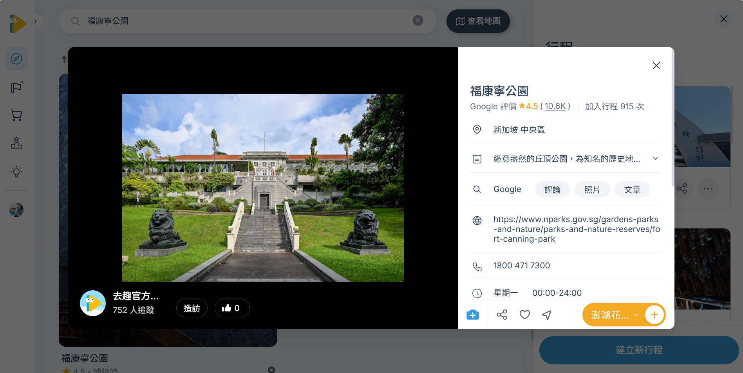This screenshot has width=743, height=373.
Task: Open the shopping cart icon
Action: point(16,115)
